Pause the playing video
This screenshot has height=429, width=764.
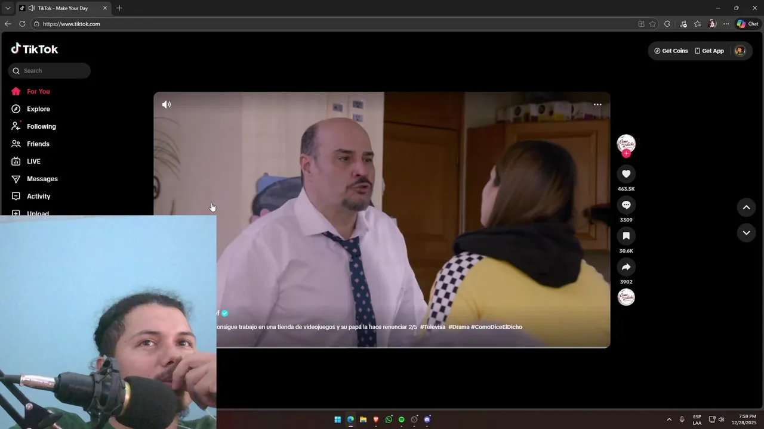point(382,219)
